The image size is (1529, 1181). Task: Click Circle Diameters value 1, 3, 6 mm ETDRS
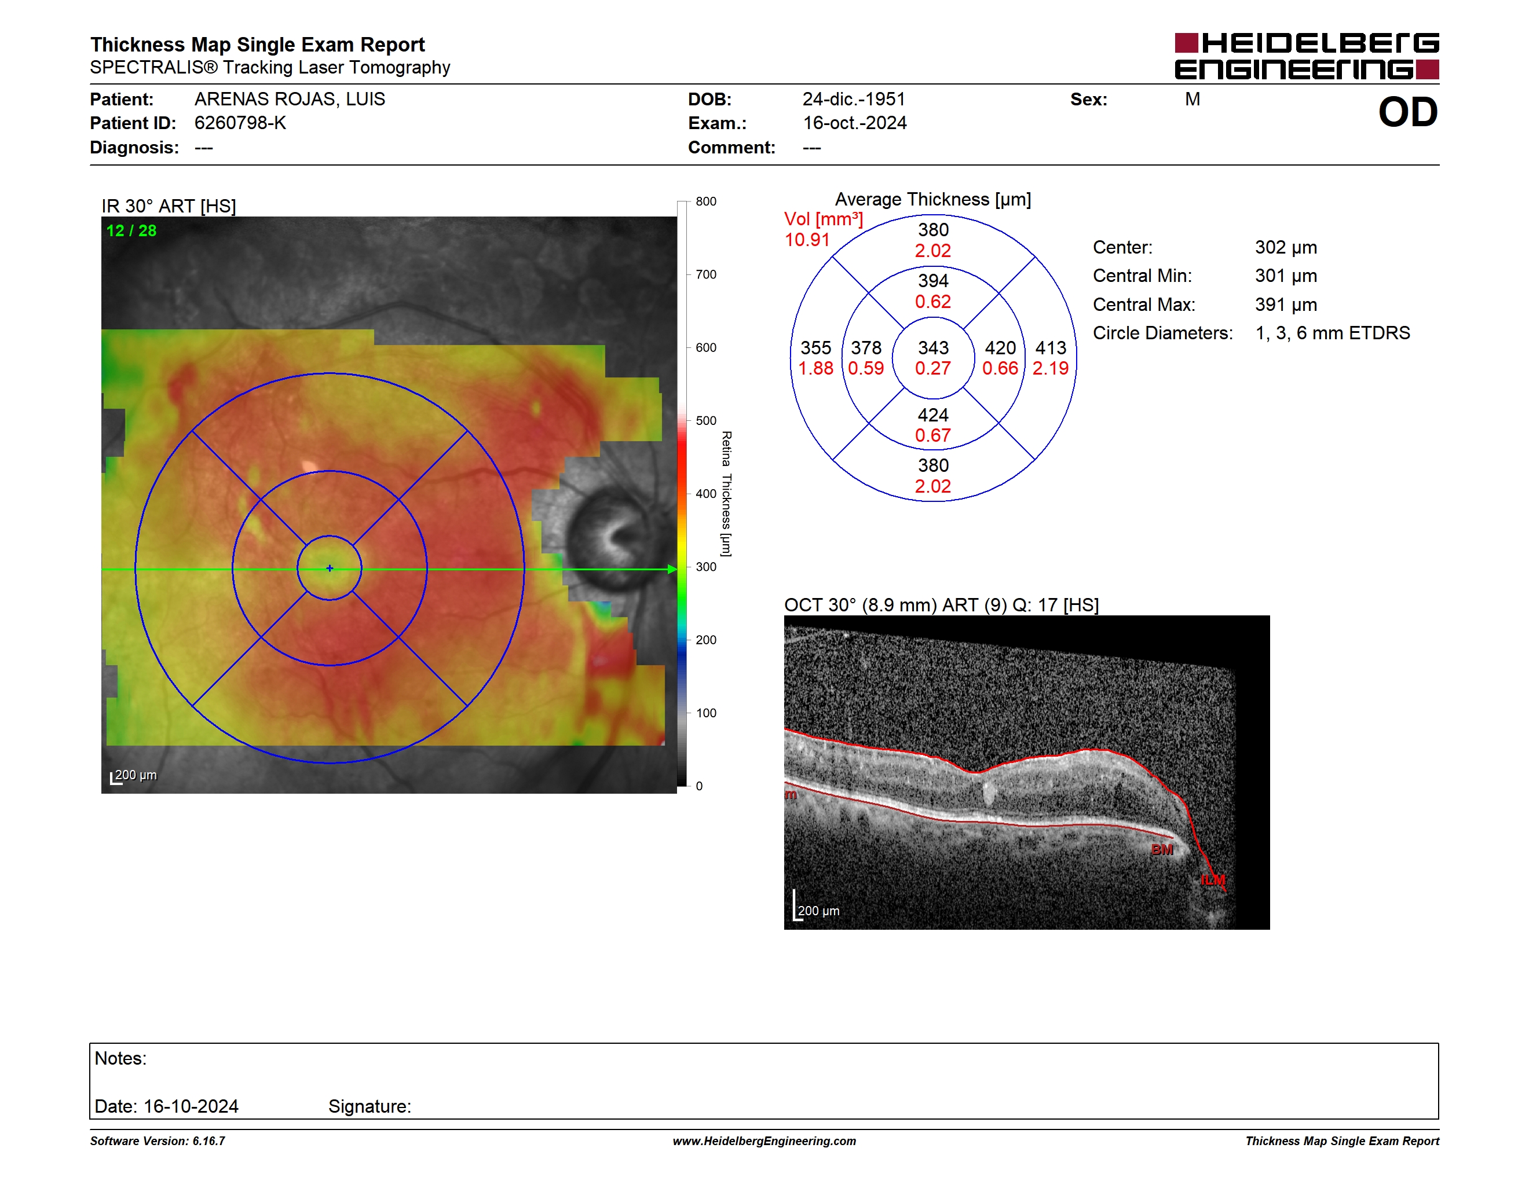(x=1332, y=333)
